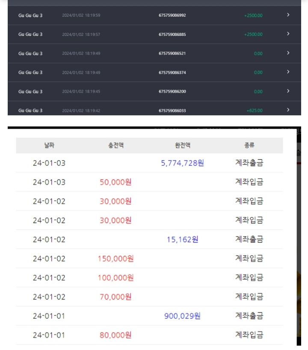Select the 5,774,728원 withdrawal amount
This screenshot has height=350, width=308.
182,163
